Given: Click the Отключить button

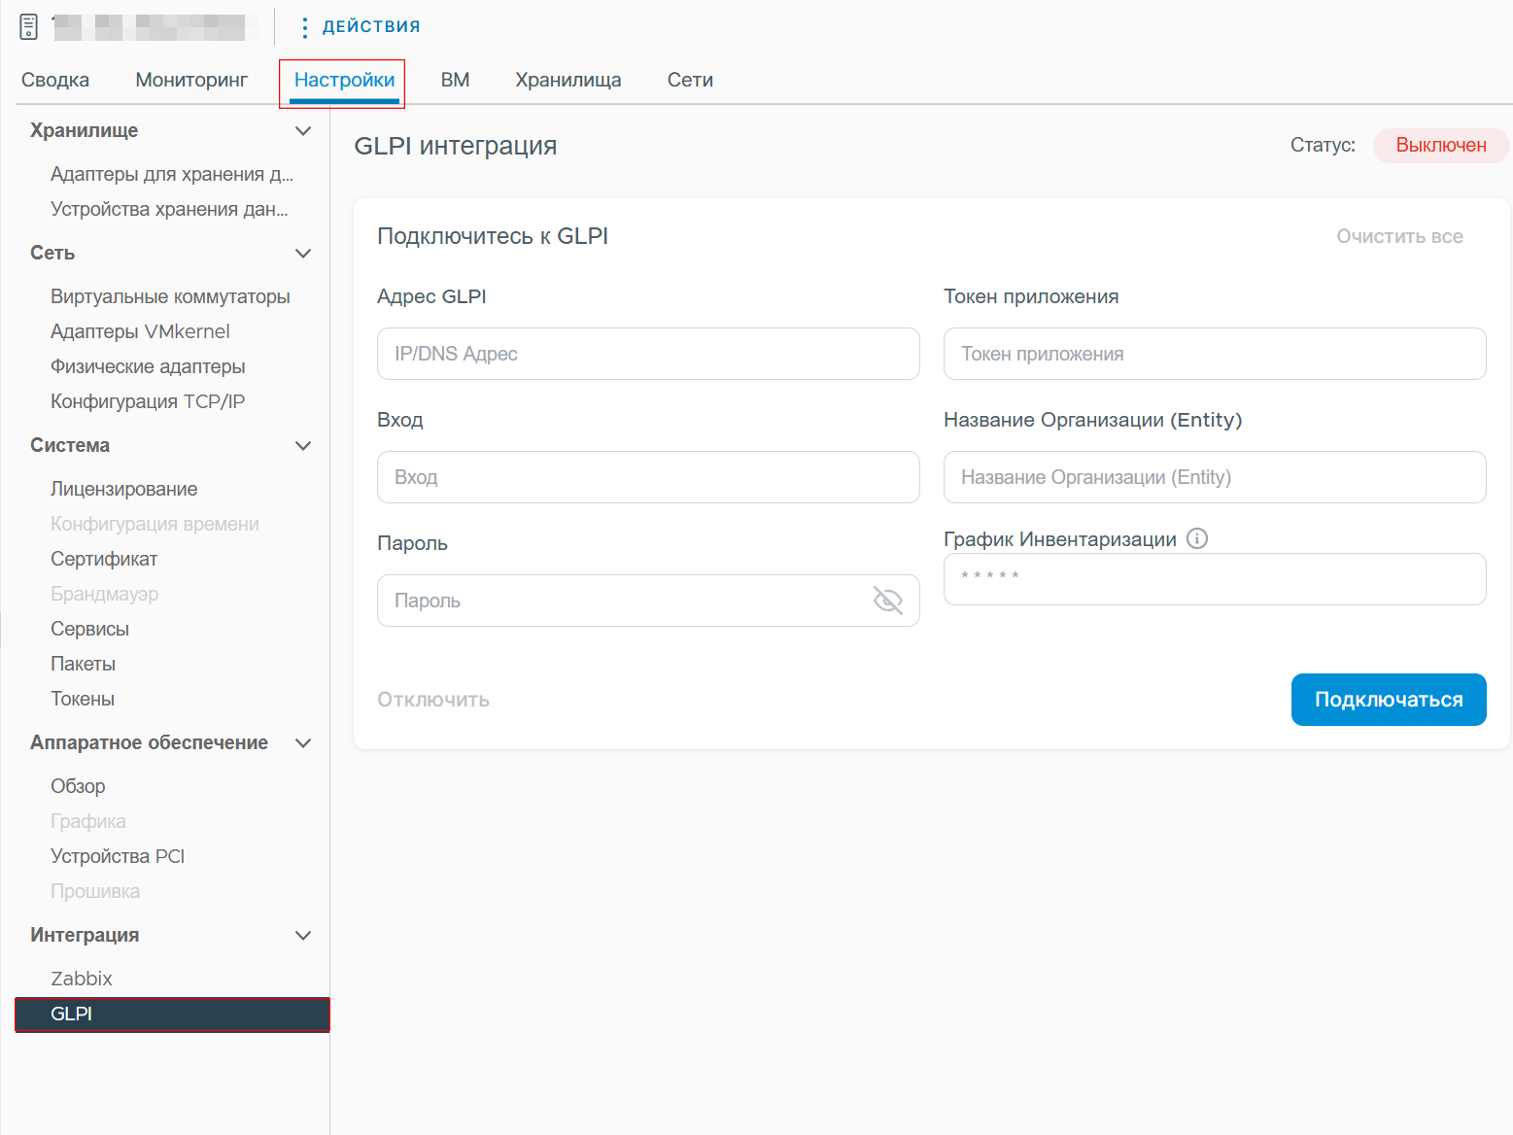Looking at the screenshot, I should click(x=433, y=700).
